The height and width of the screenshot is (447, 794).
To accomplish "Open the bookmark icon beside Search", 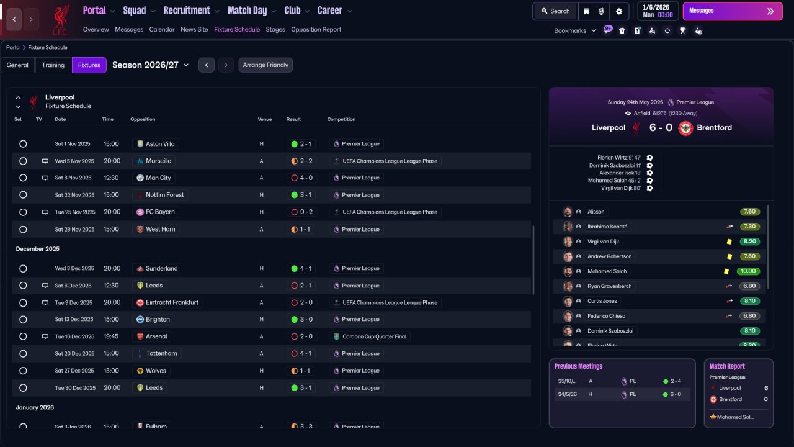I will coord(586,11).
